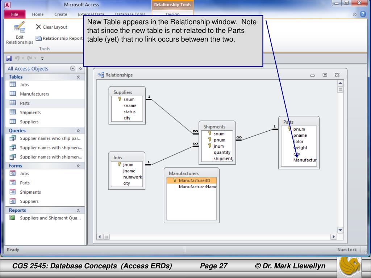Viewport: 371px width, 278px height.
Task: Select jname field in Jobs table box
Action: click(126, 171)
